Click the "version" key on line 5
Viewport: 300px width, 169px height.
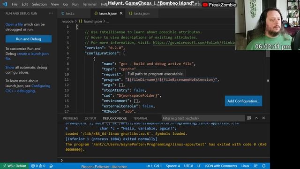(94, 48)
